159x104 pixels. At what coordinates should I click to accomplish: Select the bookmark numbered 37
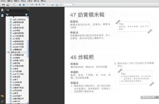point(16,25)
